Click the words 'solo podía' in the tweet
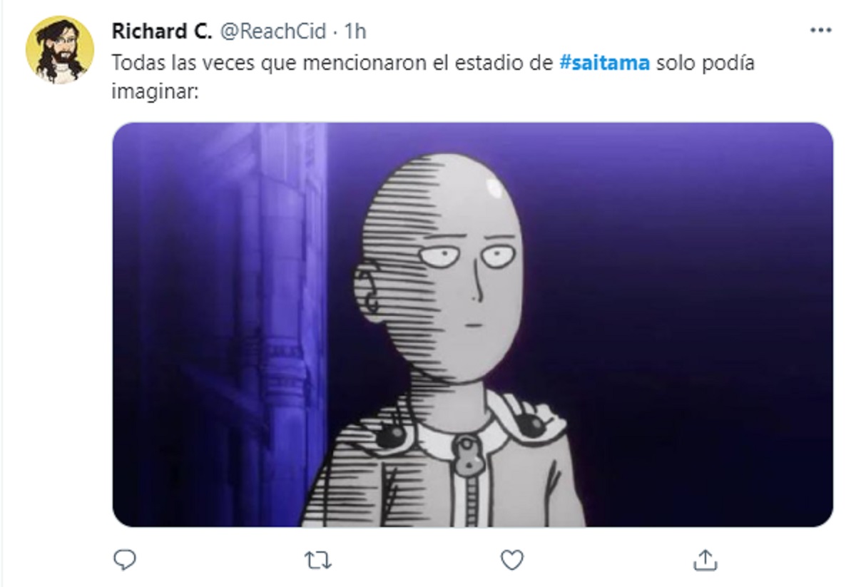 [705, 63]
